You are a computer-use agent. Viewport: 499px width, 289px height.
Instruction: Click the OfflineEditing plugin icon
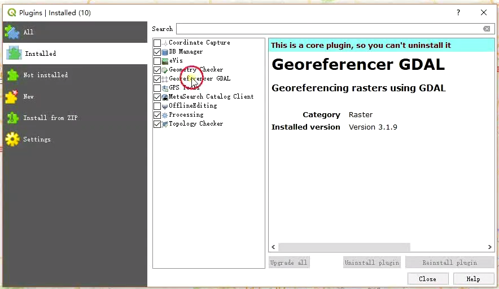pos(165,106)
